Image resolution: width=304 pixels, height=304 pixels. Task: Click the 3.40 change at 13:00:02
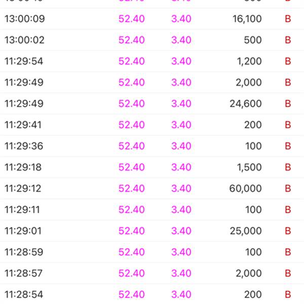(x=181, y=40)
